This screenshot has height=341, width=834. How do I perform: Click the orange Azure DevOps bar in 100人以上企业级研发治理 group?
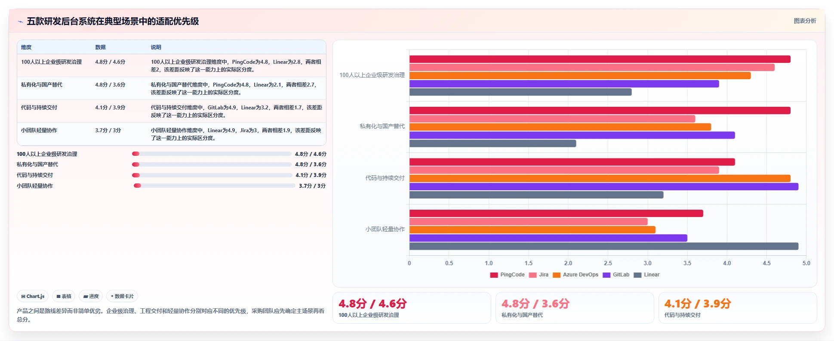pyautogui.click(x=580, y=76)
